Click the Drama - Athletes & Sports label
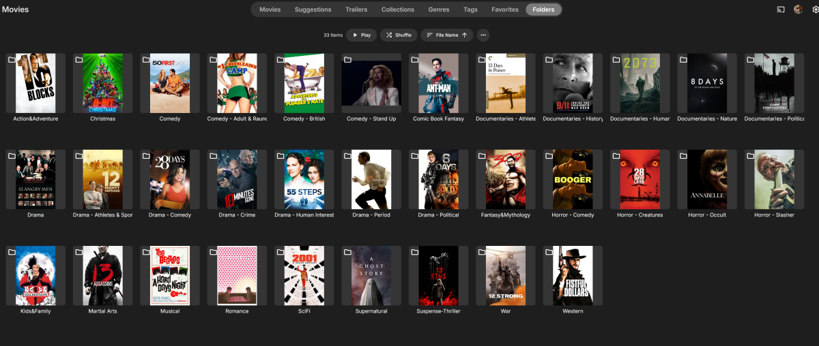This screenshot has height=346, width=819. [x=102, y=215]
